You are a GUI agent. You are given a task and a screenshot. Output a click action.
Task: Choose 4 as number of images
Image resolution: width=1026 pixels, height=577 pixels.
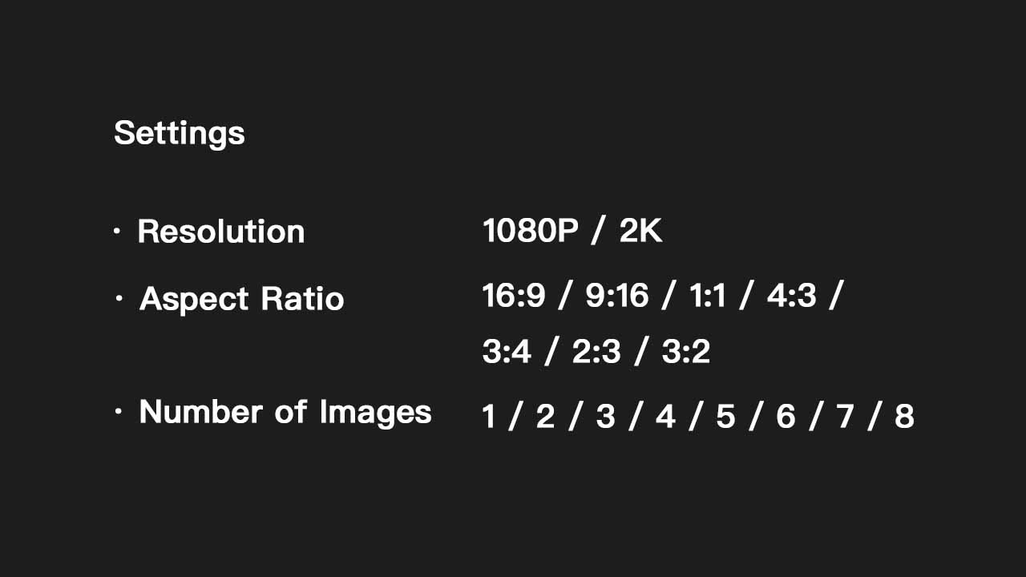pos(665,417)
